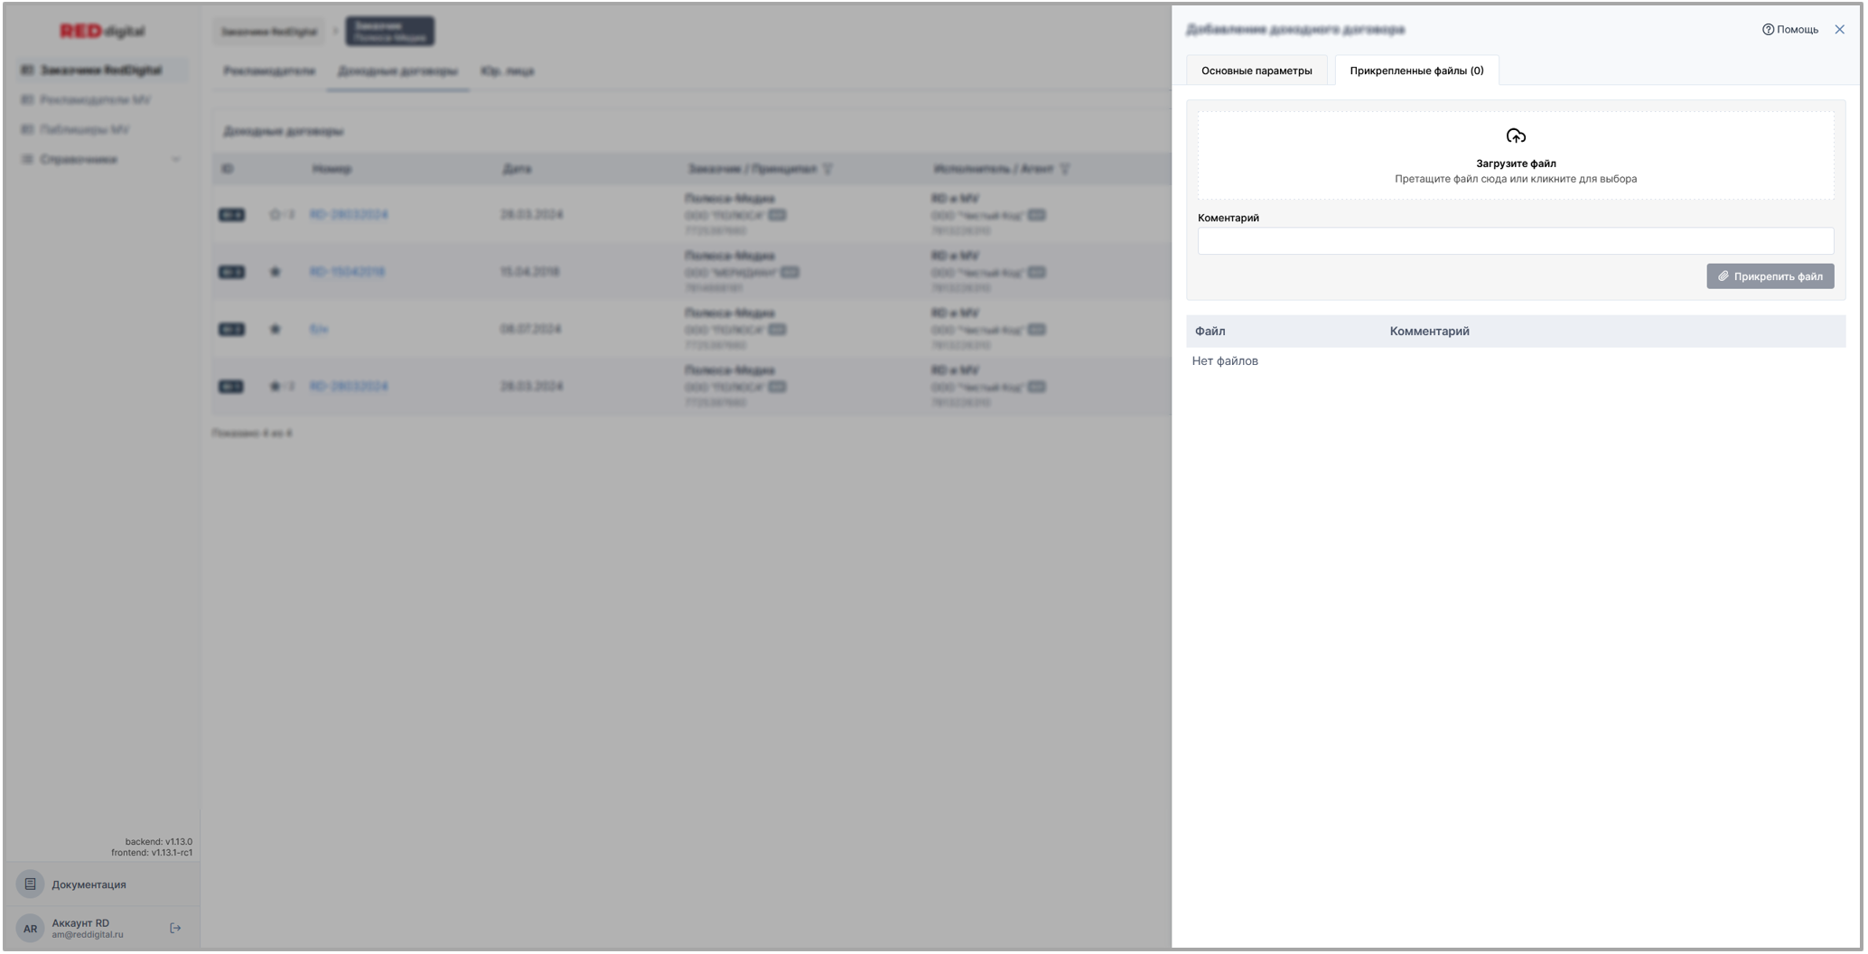Viewport: 1868px width, 954px height.
Task: Open the Юр. лица tab
Action: (507, 70)
